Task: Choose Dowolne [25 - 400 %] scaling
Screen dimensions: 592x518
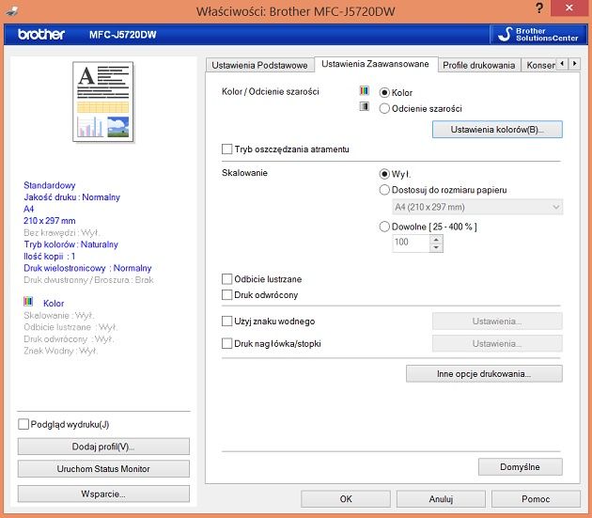Action: pyautogui.click(x=384, y=227)
